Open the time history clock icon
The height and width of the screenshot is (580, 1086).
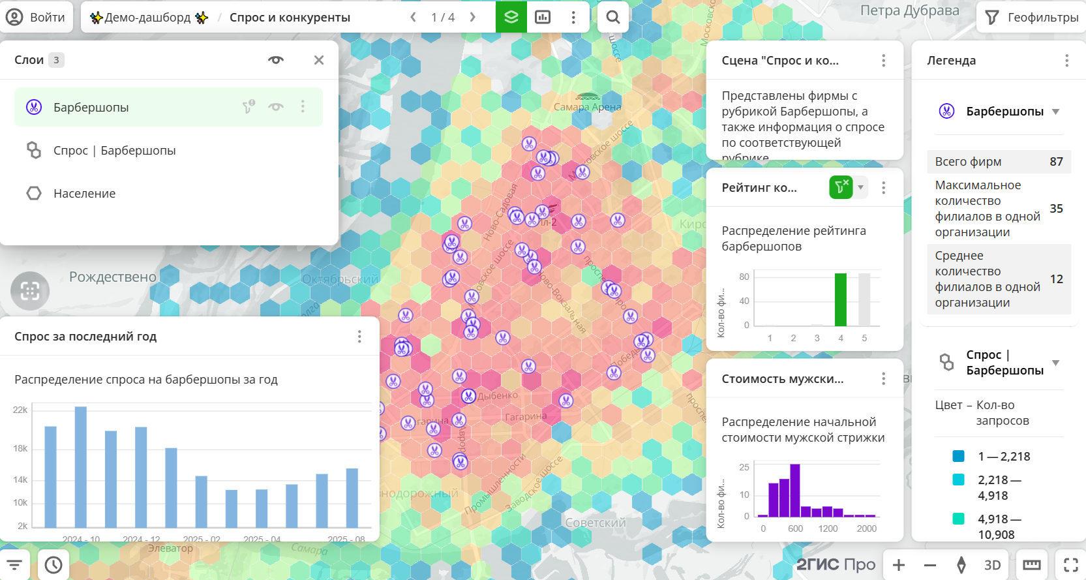coord(53,564)
